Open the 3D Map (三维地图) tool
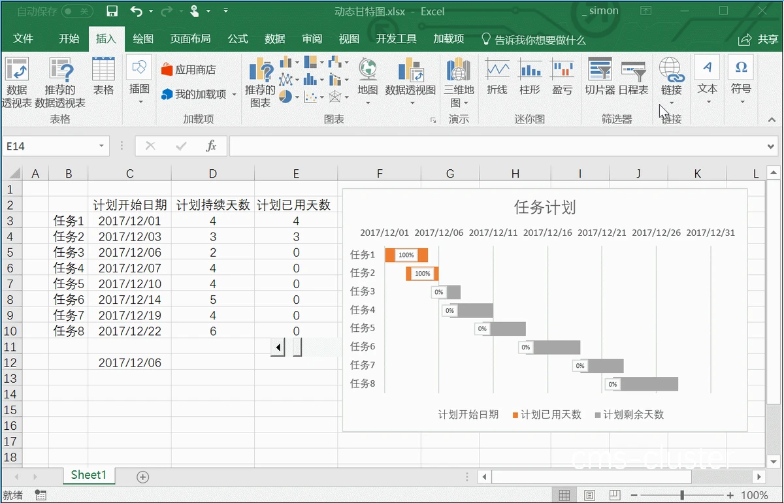This screenshot has width=784, height=503. tap(459, 82)
